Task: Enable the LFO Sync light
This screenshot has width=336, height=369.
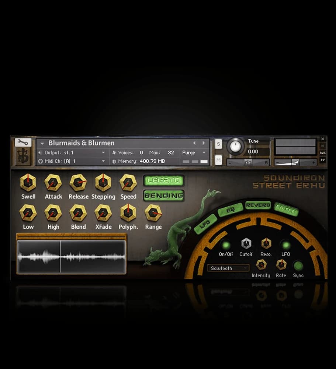Action: pos(298,266)
